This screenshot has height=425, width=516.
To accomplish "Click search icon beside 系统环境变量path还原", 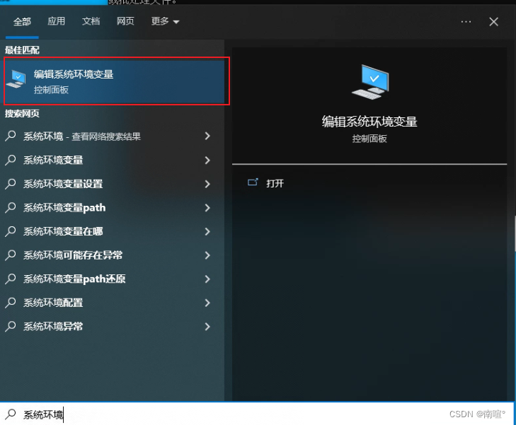I will [x=10, y=279].
